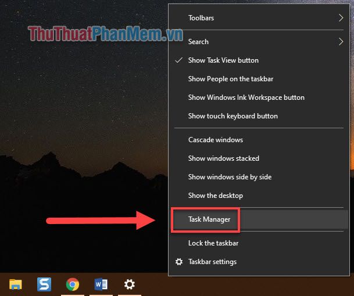Open Taskbar settings entry
Image resolution: width=354 pixels, height=296 pixels.
click(259, 262)
